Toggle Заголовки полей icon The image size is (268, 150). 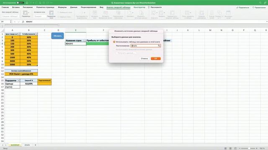(x=228, y=13)
